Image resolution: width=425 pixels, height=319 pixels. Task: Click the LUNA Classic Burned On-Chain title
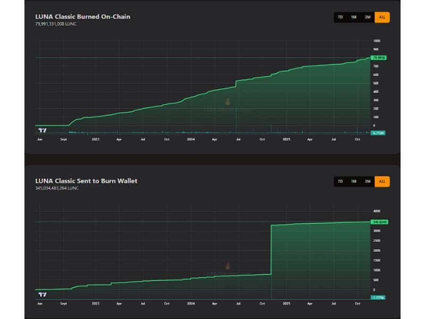point(82,16)
